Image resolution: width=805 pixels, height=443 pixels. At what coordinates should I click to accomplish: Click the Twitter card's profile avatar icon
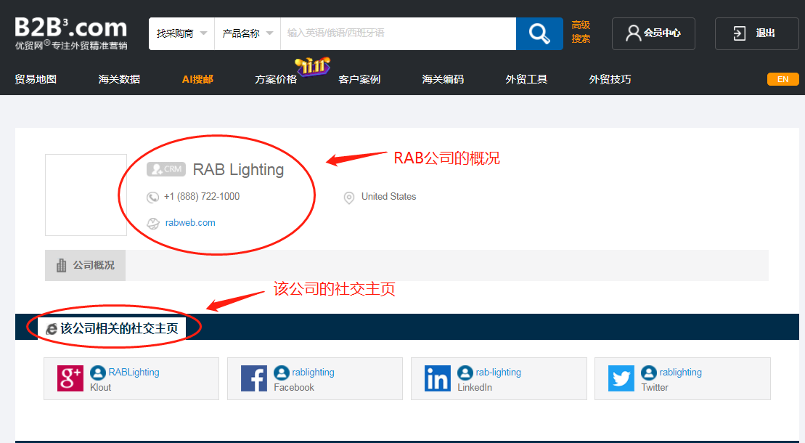(x=648, y=373)
